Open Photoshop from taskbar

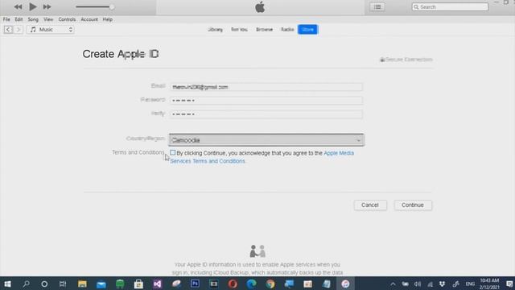pyautogui.click(x=195, y=284)
